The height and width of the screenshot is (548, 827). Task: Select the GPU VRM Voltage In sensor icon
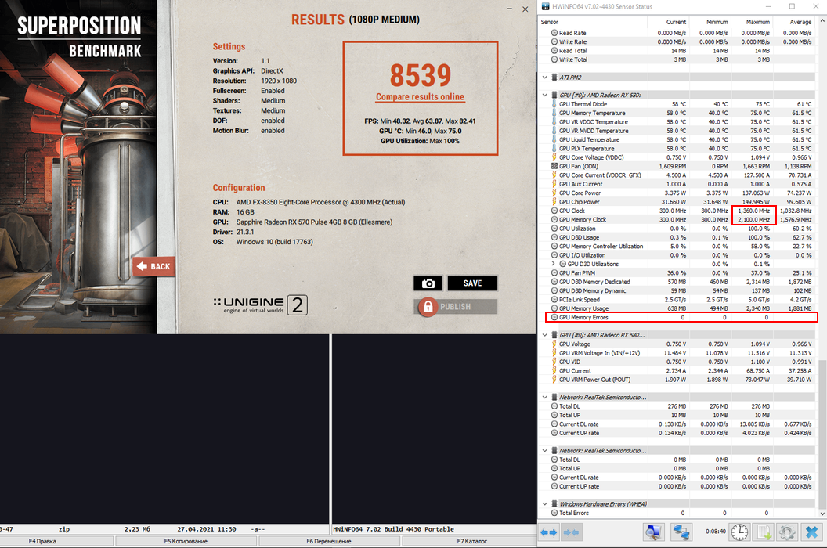(554, 353)
